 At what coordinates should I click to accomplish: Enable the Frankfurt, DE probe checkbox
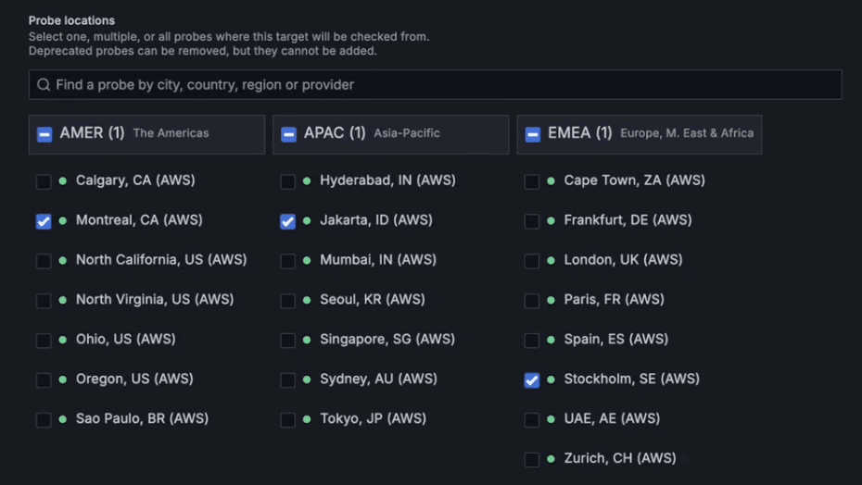pos(532,221)
